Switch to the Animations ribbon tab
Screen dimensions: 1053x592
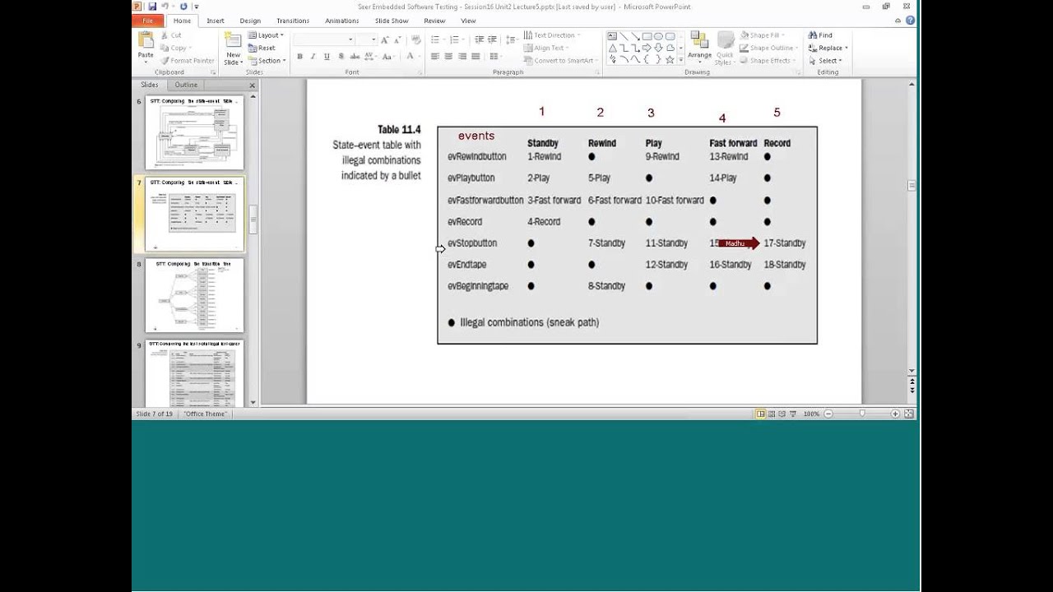pos(342,21)
